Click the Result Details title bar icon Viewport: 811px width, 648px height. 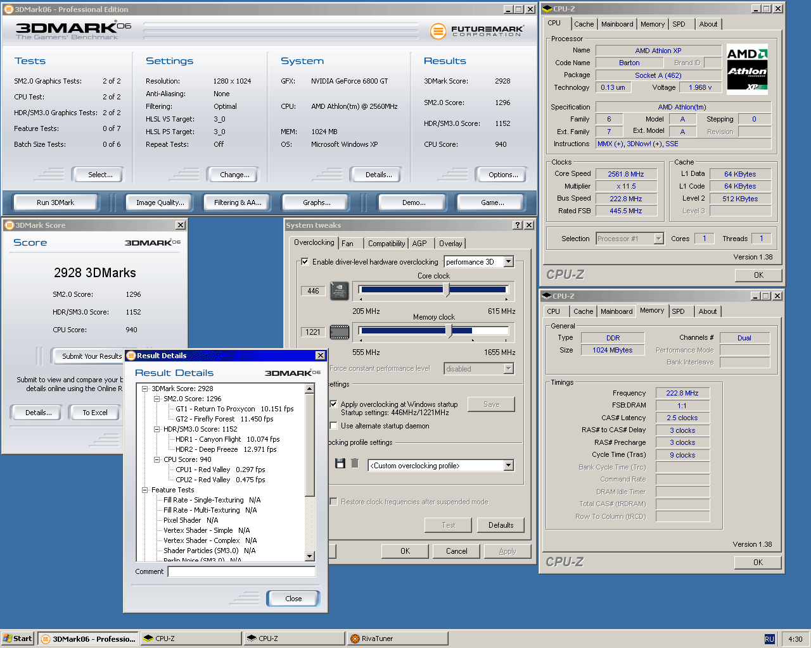(x=131, y=356)
